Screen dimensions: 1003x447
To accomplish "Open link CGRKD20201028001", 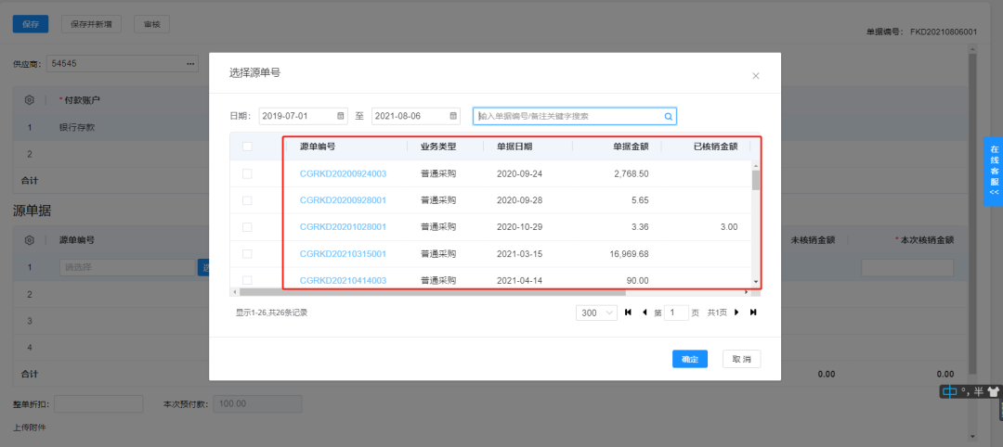I will point(343,226).
